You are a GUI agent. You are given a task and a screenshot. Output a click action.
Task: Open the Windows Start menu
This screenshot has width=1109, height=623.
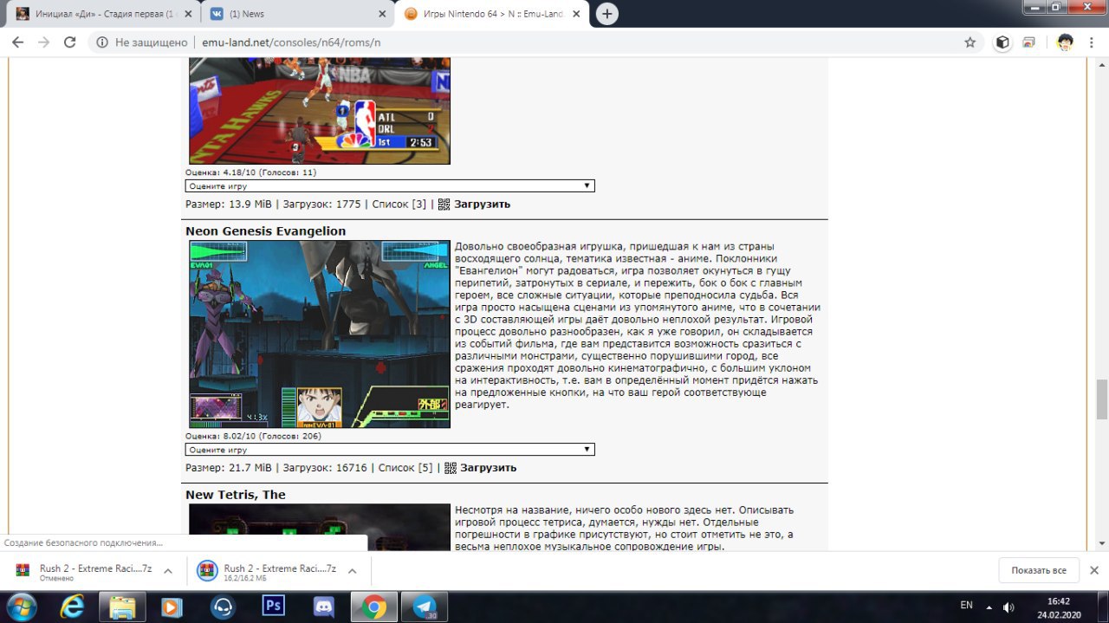point(20,607)
